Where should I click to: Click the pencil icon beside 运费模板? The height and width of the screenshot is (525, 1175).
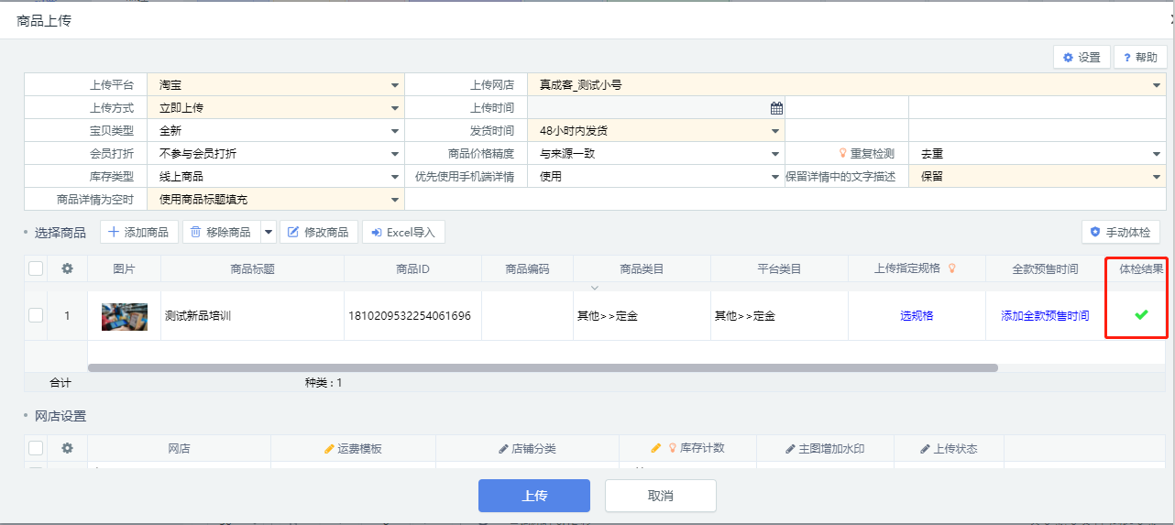point(330,449)
